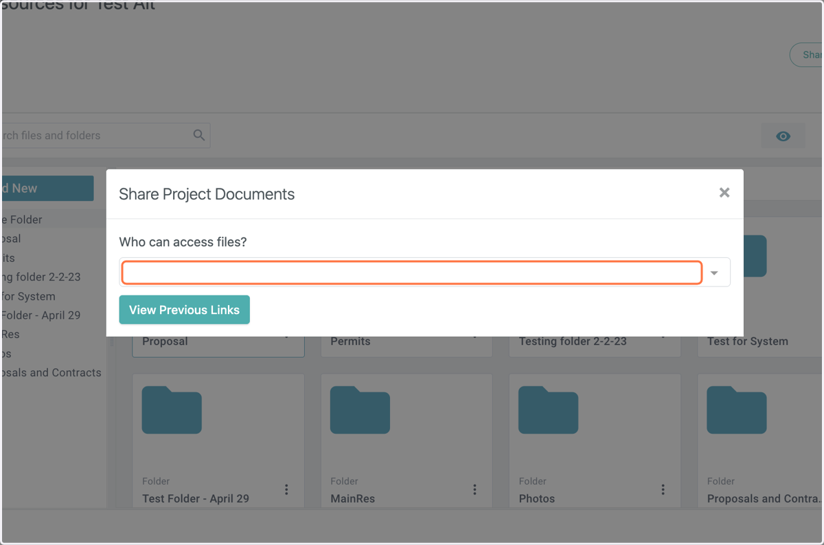Viewport: 824px width, 545px height.
Task: Open the Test Folder - April 29 folder icon
Action: (x=172, y=410)
